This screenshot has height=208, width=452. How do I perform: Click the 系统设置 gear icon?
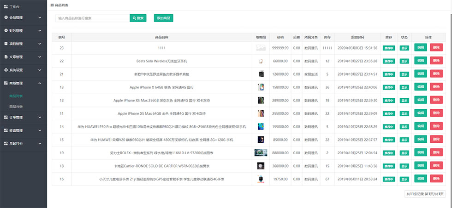pos(6,70)
